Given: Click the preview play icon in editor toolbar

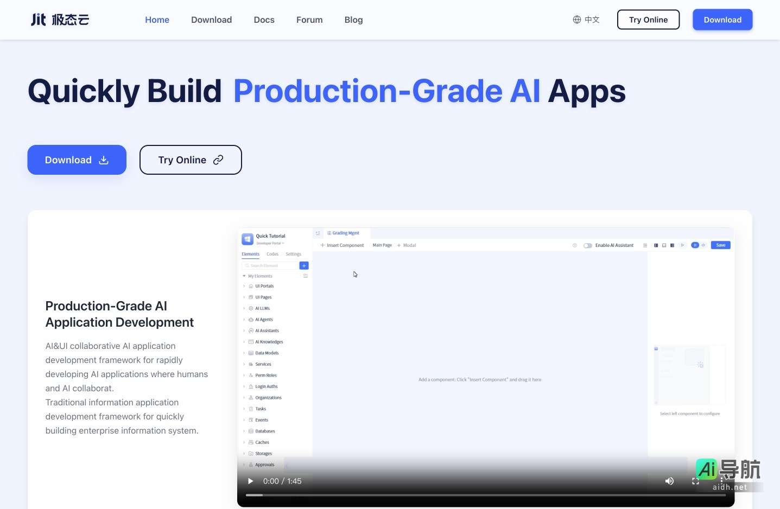Looking at the screenshot, I should 682,245.
